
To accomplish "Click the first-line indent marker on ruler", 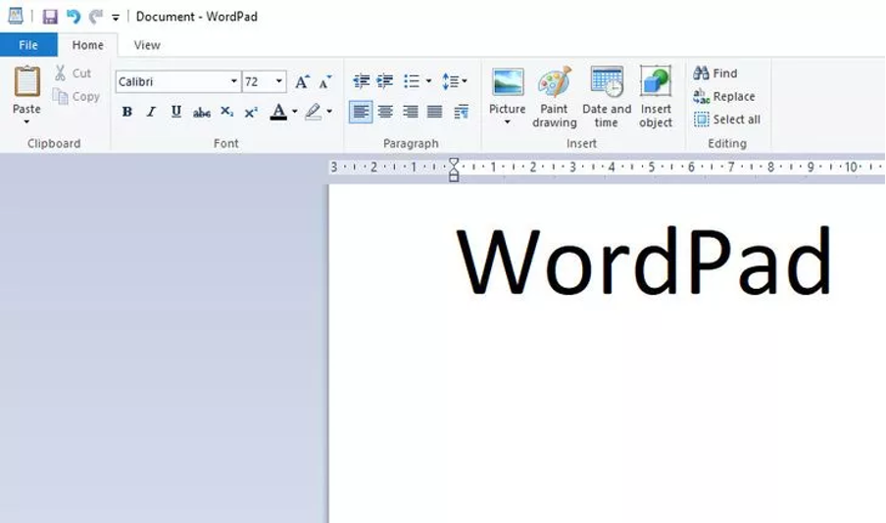I will point(453,164).
